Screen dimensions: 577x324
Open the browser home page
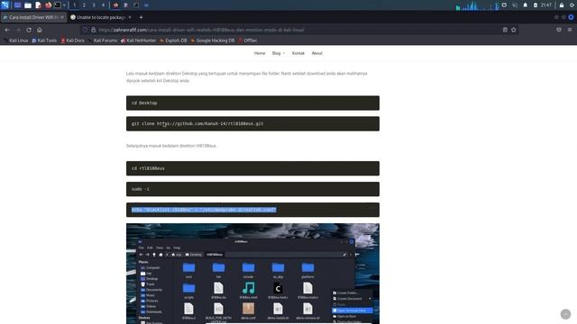click(40, 30)
